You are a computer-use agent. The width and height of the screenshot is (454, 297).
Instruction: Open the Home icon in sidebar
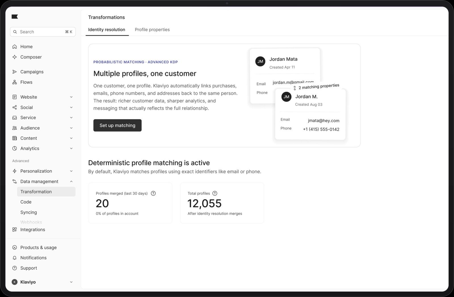14,47
